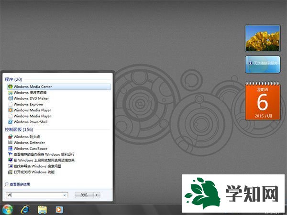Click the Windows CardSpace icon
Image resolution: width=287 pixels, height=215 pixels.
pos(11,148)
